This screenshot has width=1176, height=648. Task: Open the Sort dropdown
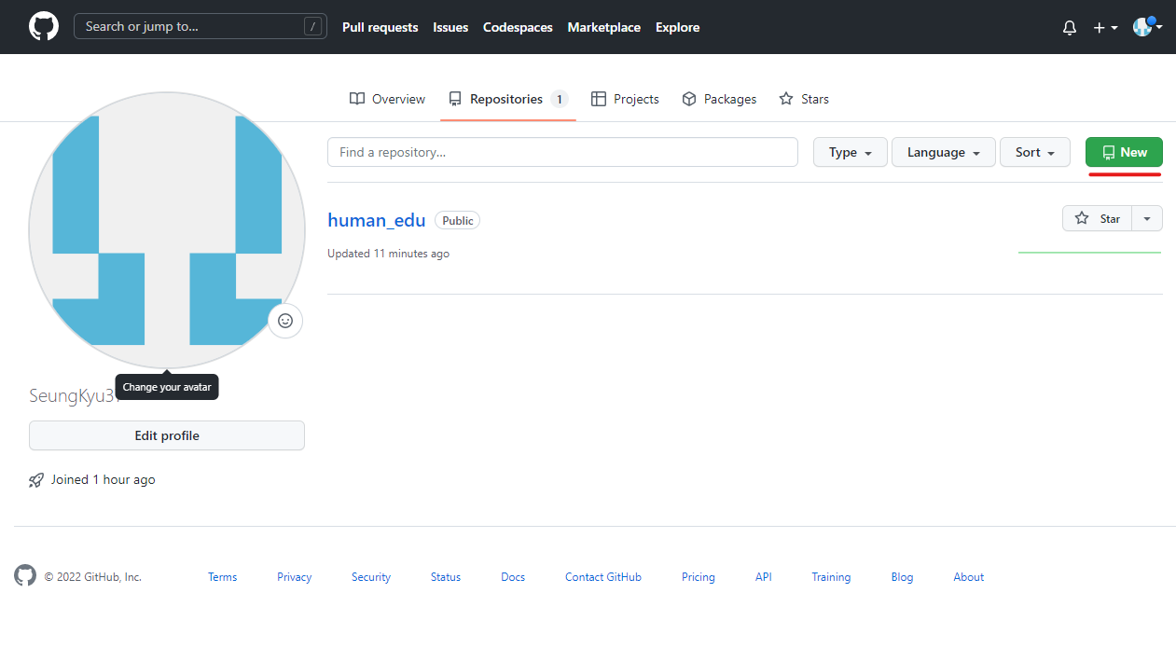coord(1035,152)
